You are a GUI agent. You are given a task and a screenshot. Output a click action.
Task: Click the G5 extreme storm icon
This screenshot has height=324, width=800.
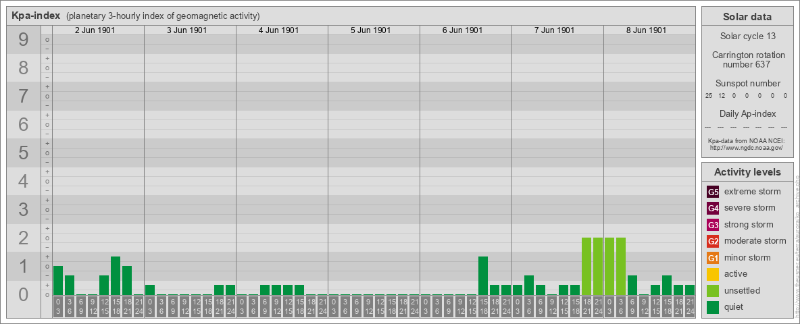point(713,192)
